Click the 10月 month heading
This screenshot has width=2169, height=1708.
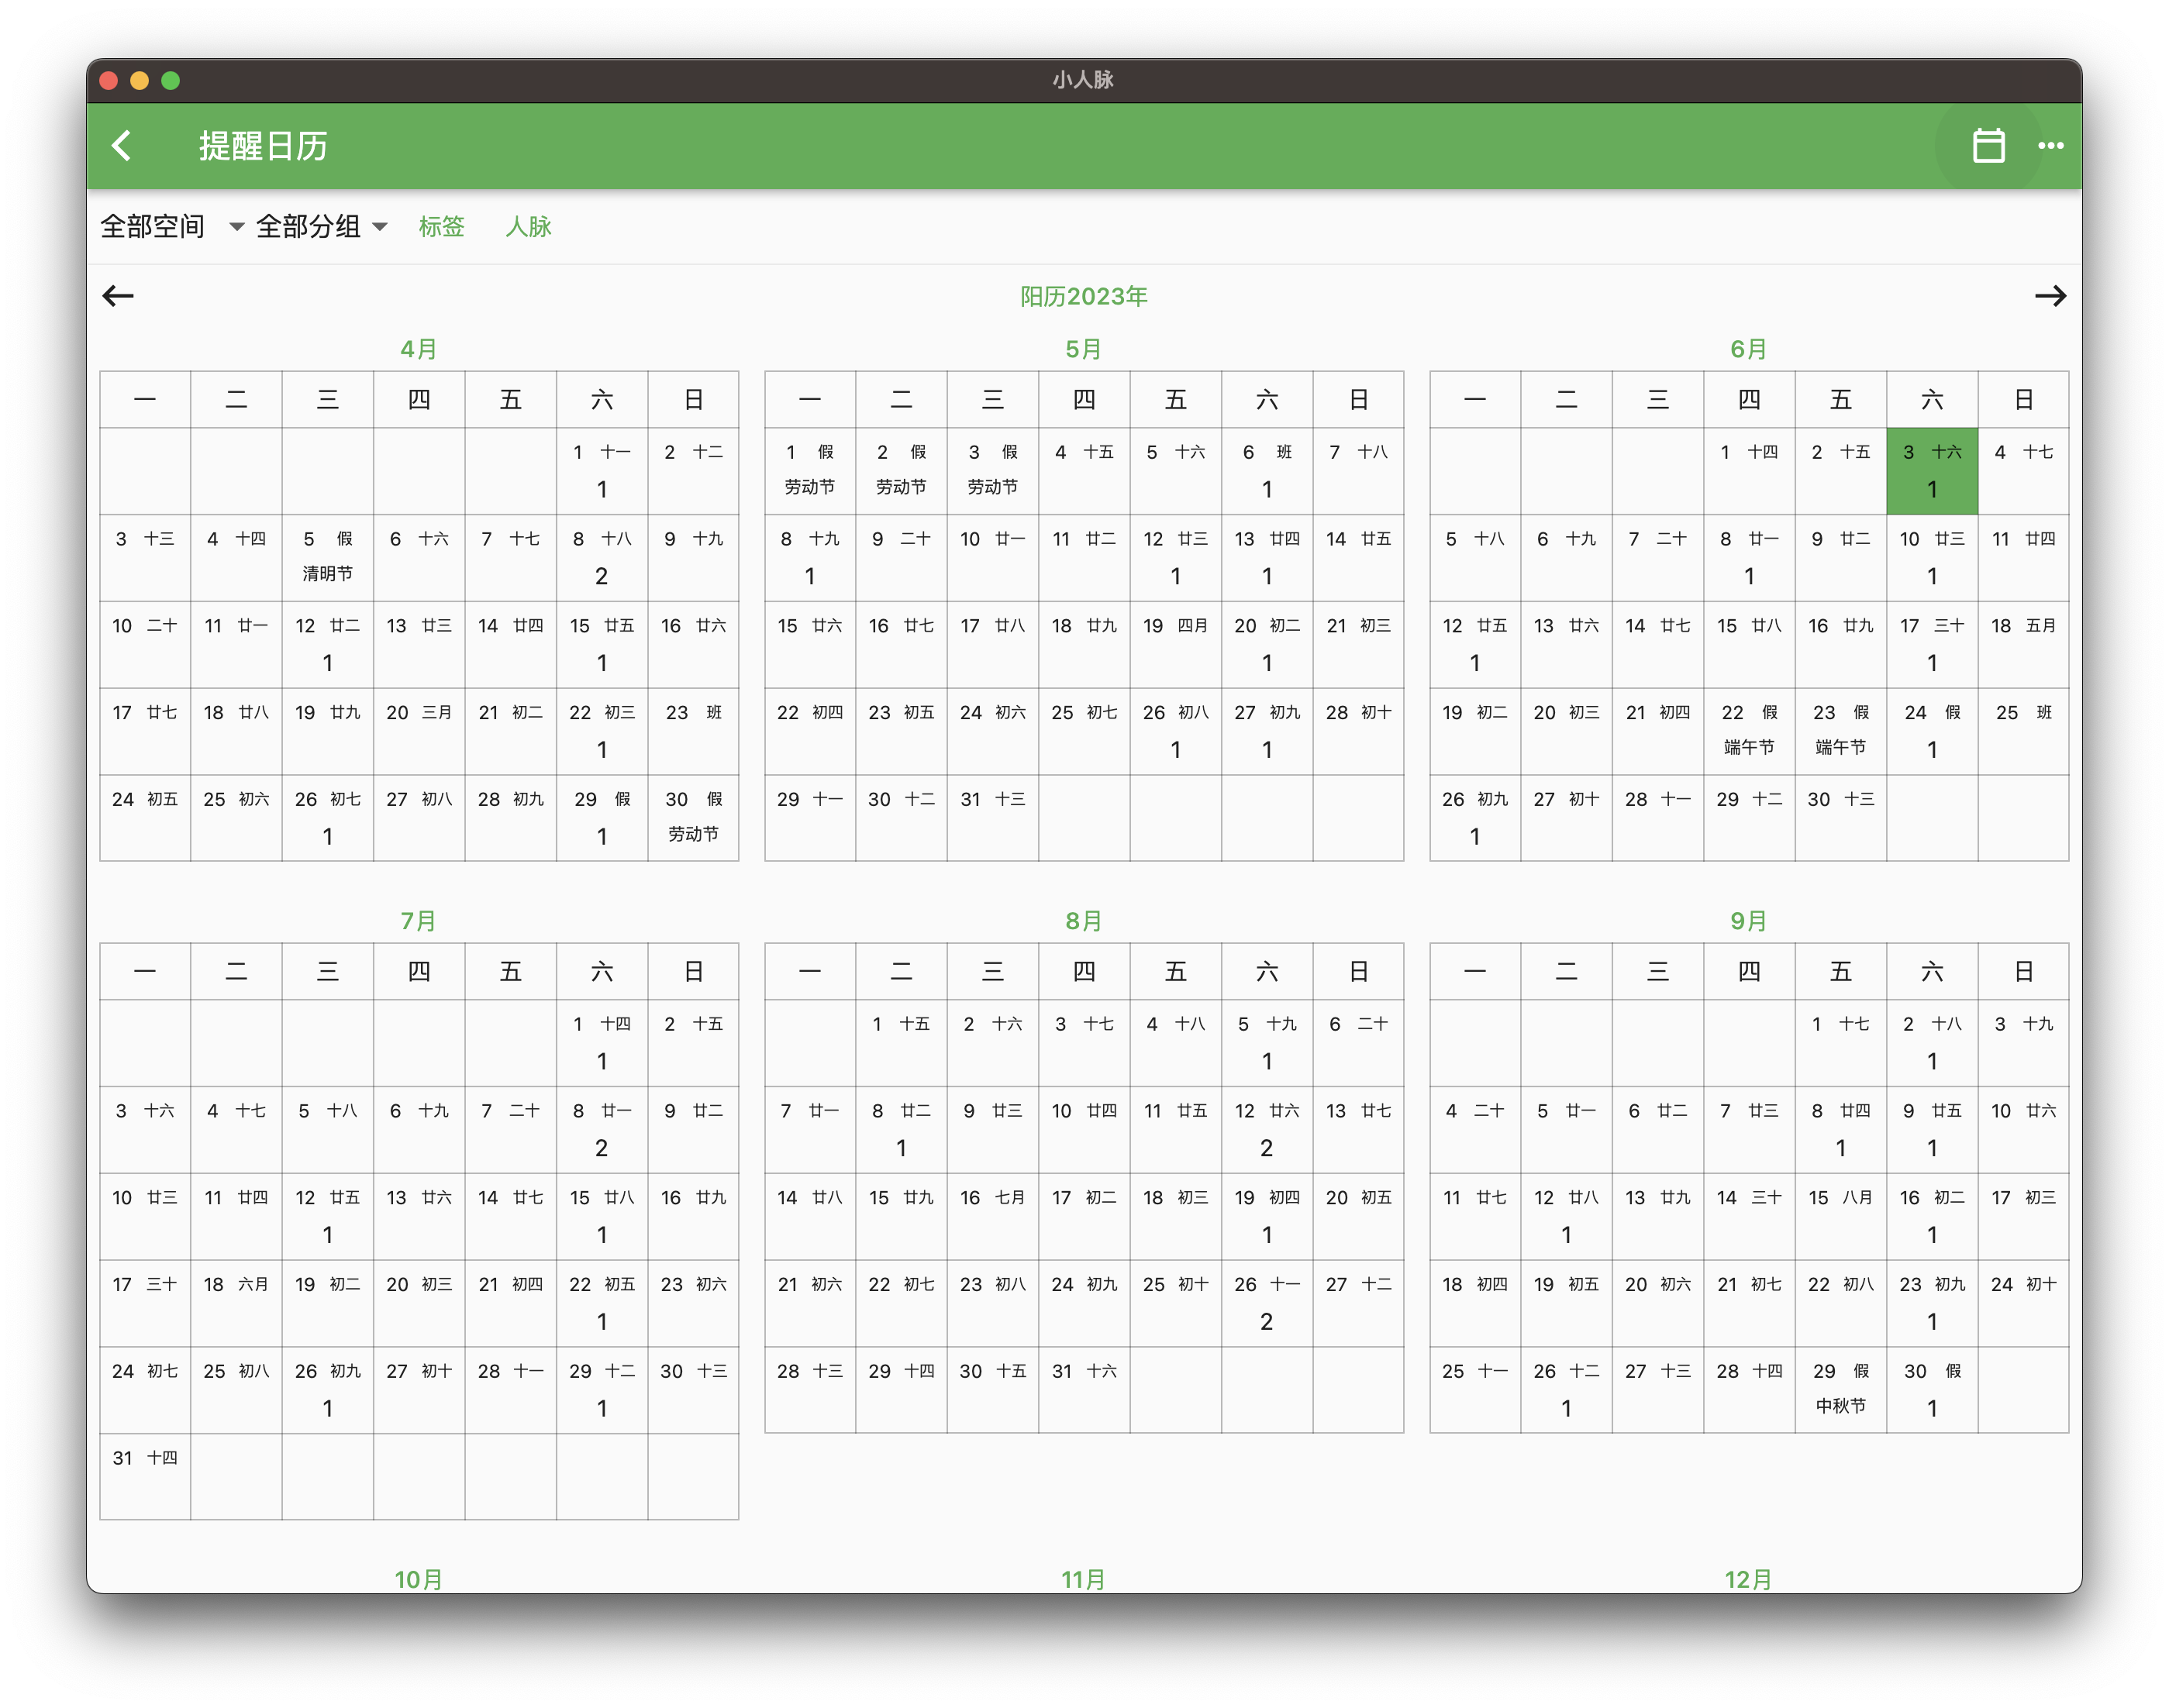(418, 1579)
